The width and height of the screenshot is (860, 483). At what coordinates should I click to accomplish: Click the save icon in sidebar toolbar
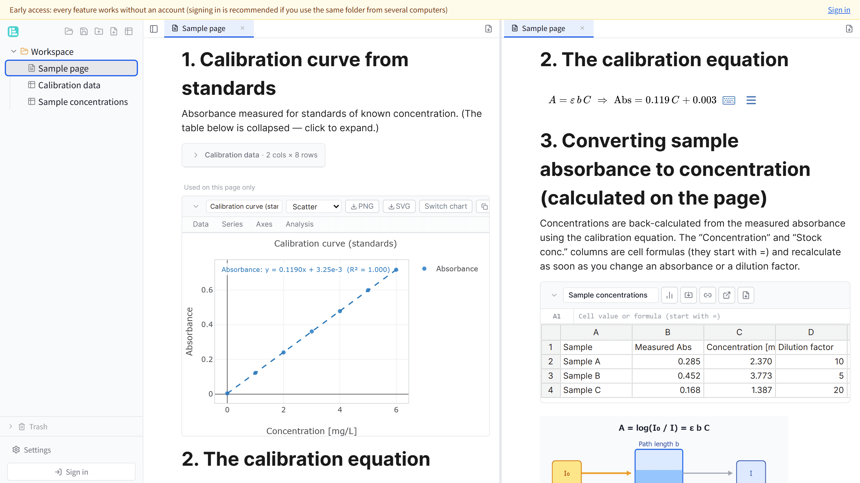pos(84,31)
